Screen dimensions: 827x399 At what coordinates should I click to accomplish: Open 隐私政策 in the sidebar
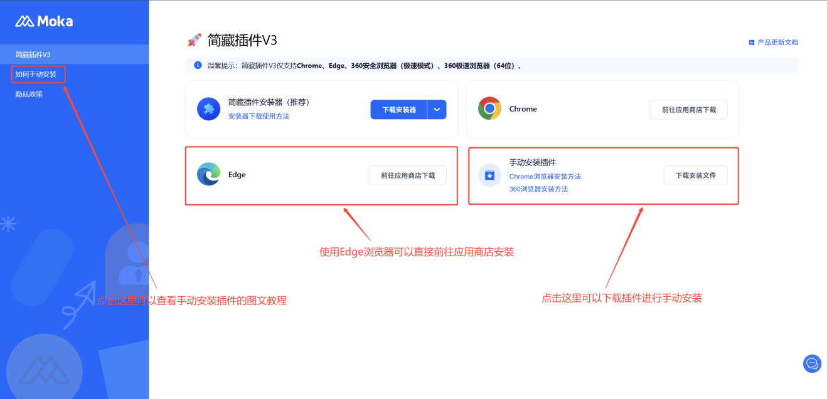point(29,94)
